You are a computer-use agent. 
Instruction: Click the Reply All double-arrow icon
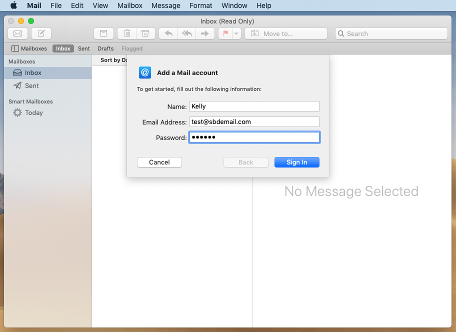point(186,33)
